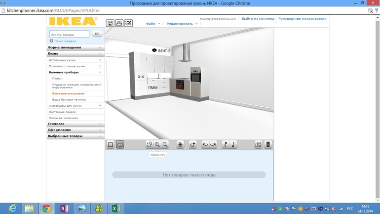This screenshot has height=214, width=380.
Task: Click the print icon in top toolbar
Action: [x=119, y=23]
